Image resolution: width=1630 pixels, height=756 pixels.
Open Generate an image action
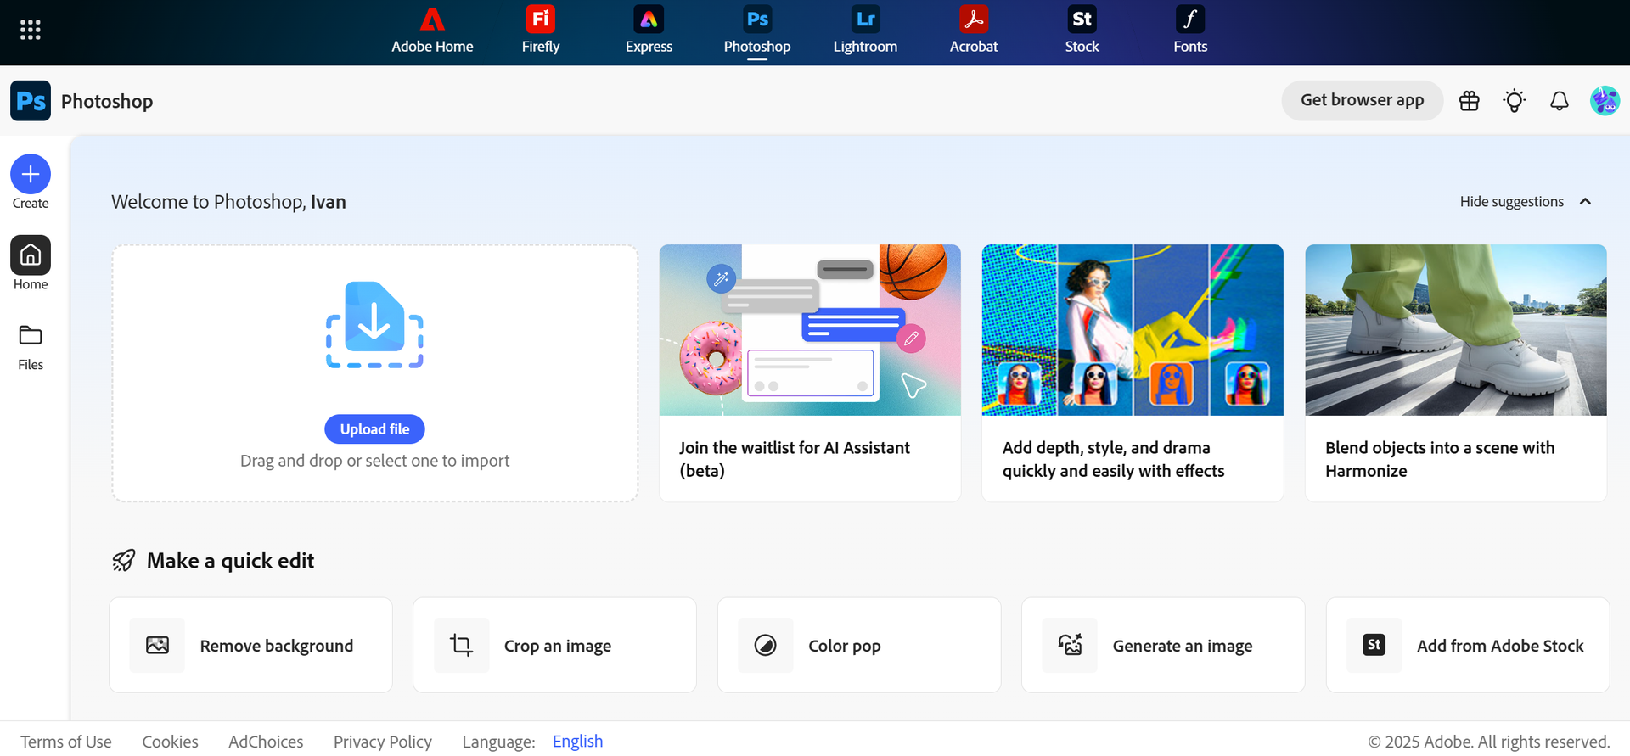pyautogui.click(x=1162, y=646)
